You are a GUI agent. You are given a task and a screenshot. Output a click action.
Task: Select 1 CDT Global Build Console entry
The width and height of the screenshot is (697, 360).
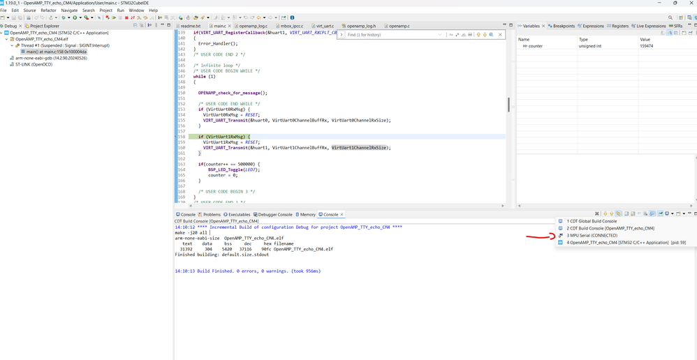click(x=593, y=221)
